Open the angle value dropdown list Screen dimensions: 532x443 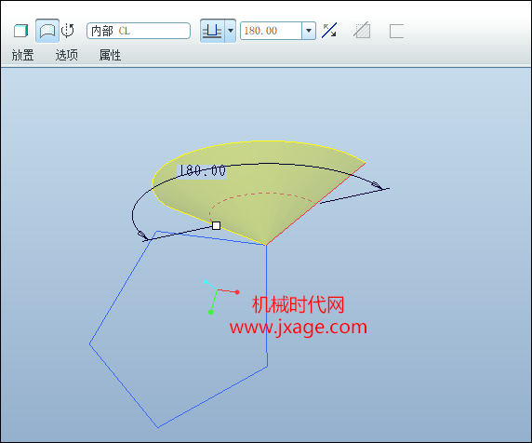pos(309,31)
